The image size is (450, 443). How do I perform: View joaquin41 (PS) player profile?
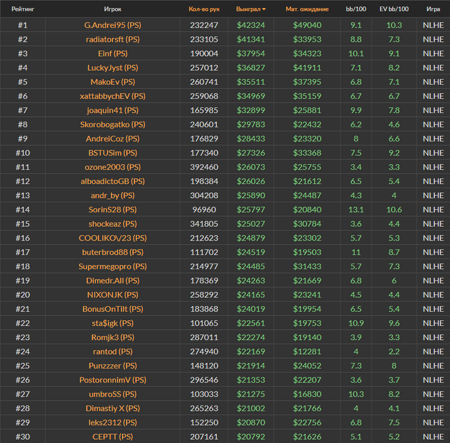pyautogui.click(x=113, y=110)
